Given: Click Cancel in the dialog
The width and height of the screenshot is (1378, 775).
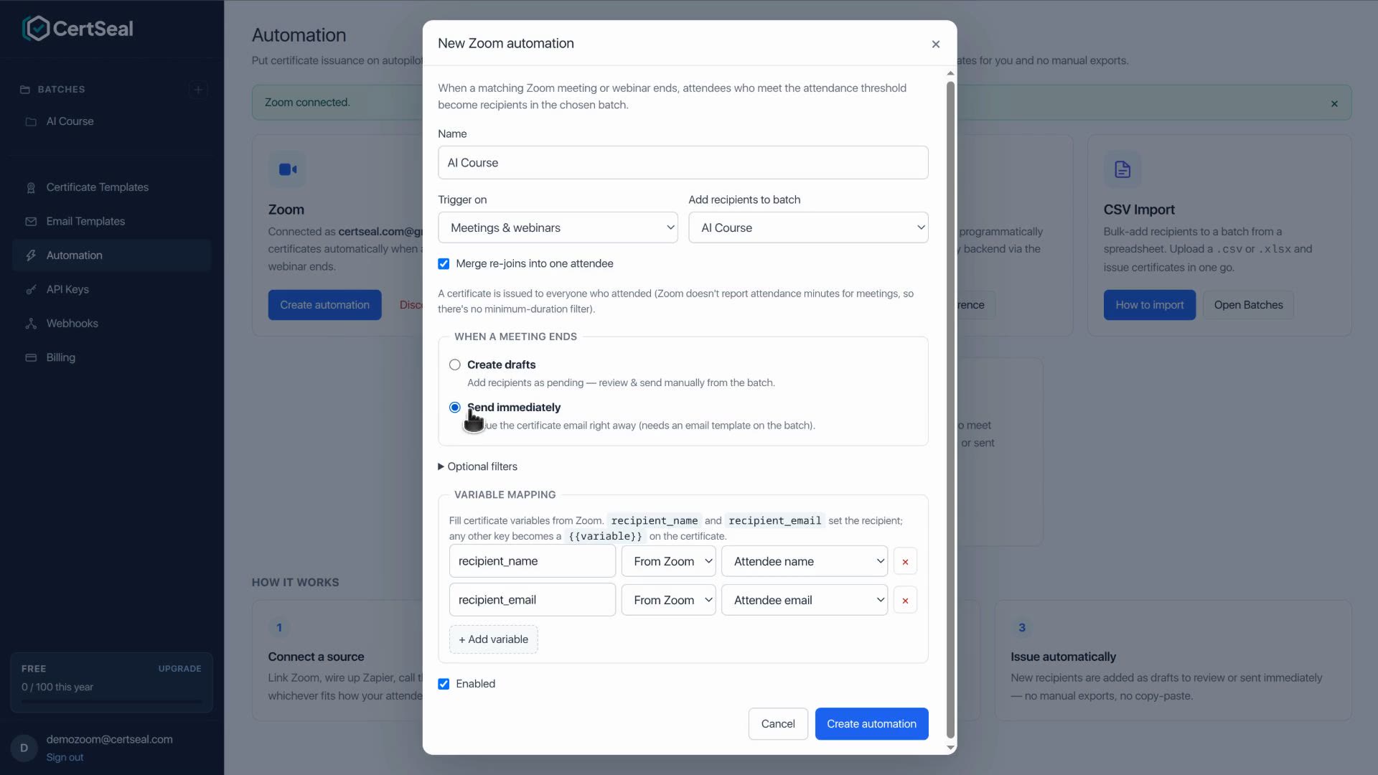Looking at the screenshot, I should [778, 724].
